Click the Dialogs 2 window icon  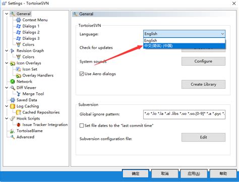[x=19, y=32]
